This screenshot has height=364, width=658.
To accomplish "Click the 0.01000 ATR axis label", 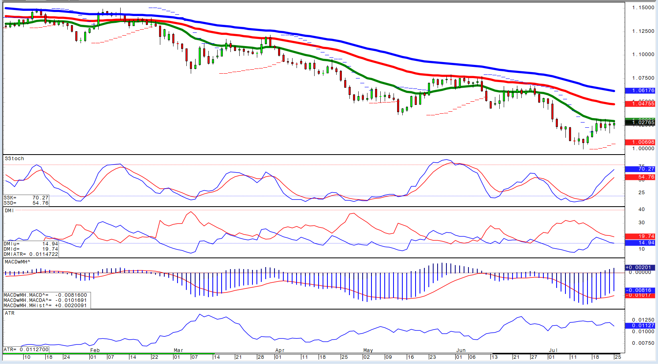I will 643,332.
